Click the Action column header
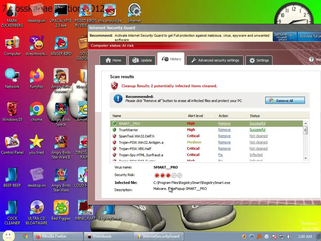321x241 pixels. pyautogui.click(x=231, y=116)
